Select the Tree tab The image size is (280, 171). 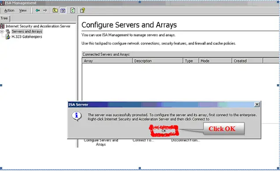[x=4, y=18]
